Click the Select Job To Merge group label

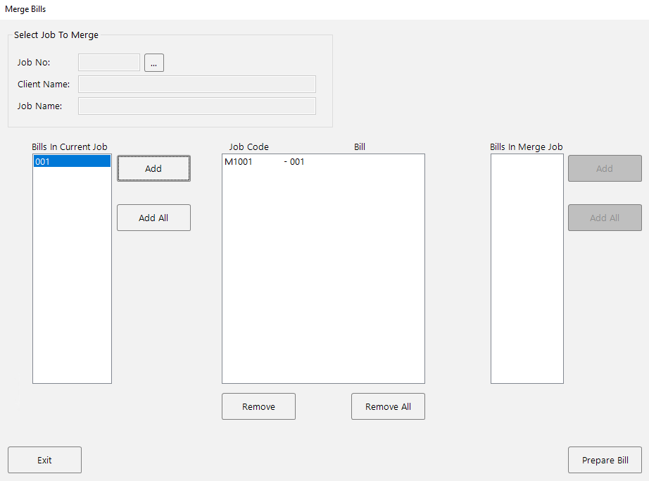pyautogui.click(x=56, y=35)
